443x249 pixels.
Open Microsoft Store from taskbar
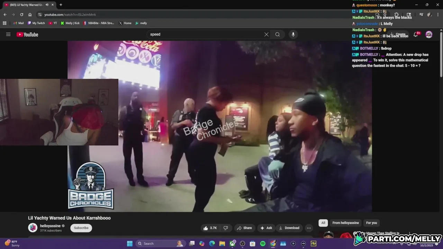click(253, 243)
